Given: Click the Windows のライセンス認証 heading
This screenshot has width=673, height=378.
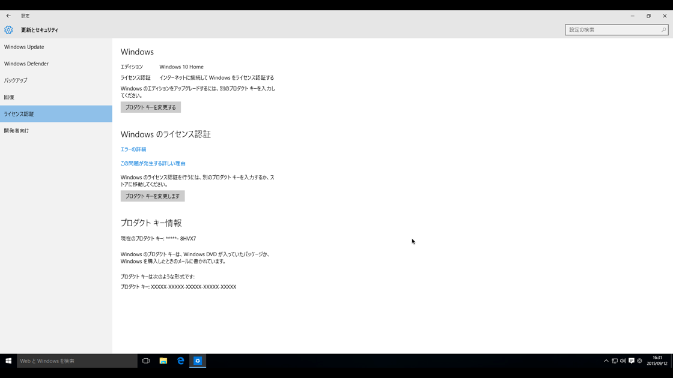Looking at the screenshot, I should click(165, 134).
